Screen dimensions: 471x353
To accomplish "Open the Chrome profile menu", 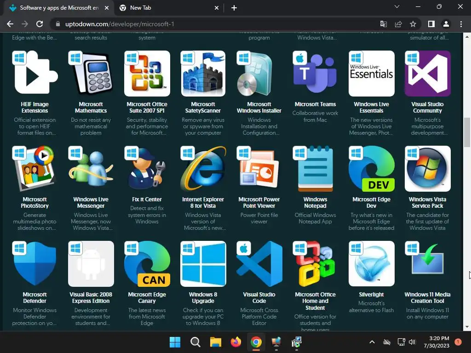I will [x=446, y=24].
